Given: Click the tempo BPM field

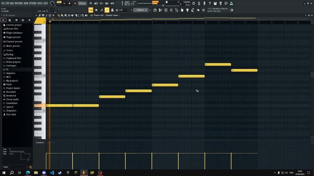Looking at the screenshot, I should (82, 3).
